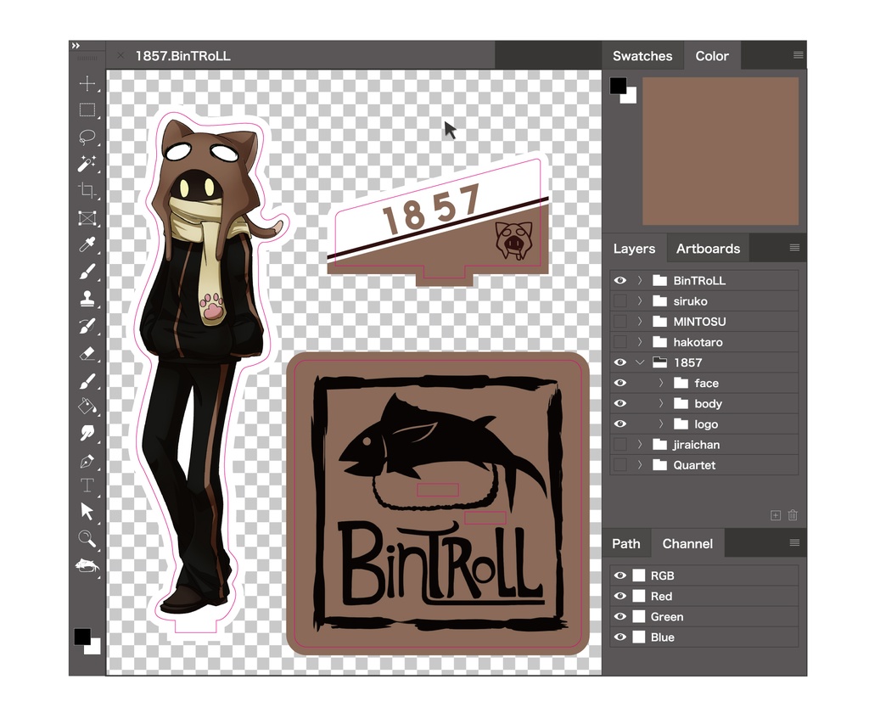This screenshot has height=724, width=869.
Task: Open the Artboards tab
Action: 709,248
